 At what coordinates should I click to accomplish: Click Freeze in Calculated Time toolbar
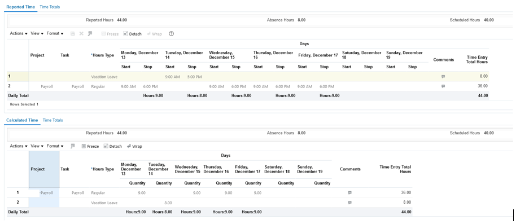[90, 146]
